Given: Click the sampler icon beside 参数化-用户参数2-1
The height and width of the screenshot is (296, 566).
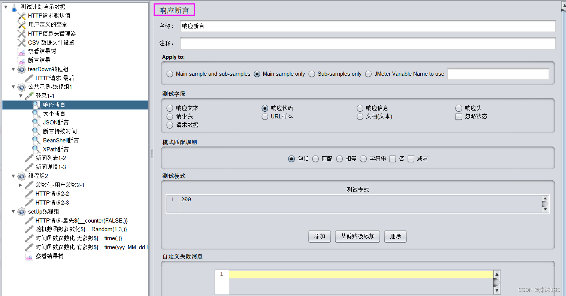Looking at the screenshot, I should click(x=29, y=185).
